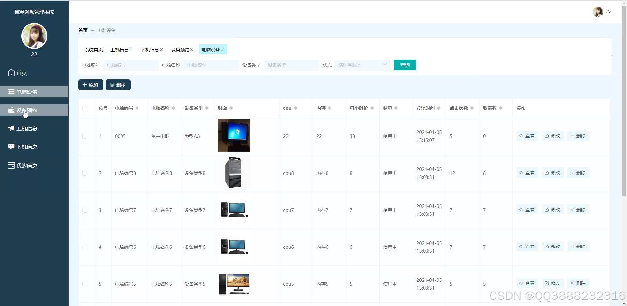Sort by 每小时价 column
Viewport: 627px width, 306px height.
coord(372,108)
